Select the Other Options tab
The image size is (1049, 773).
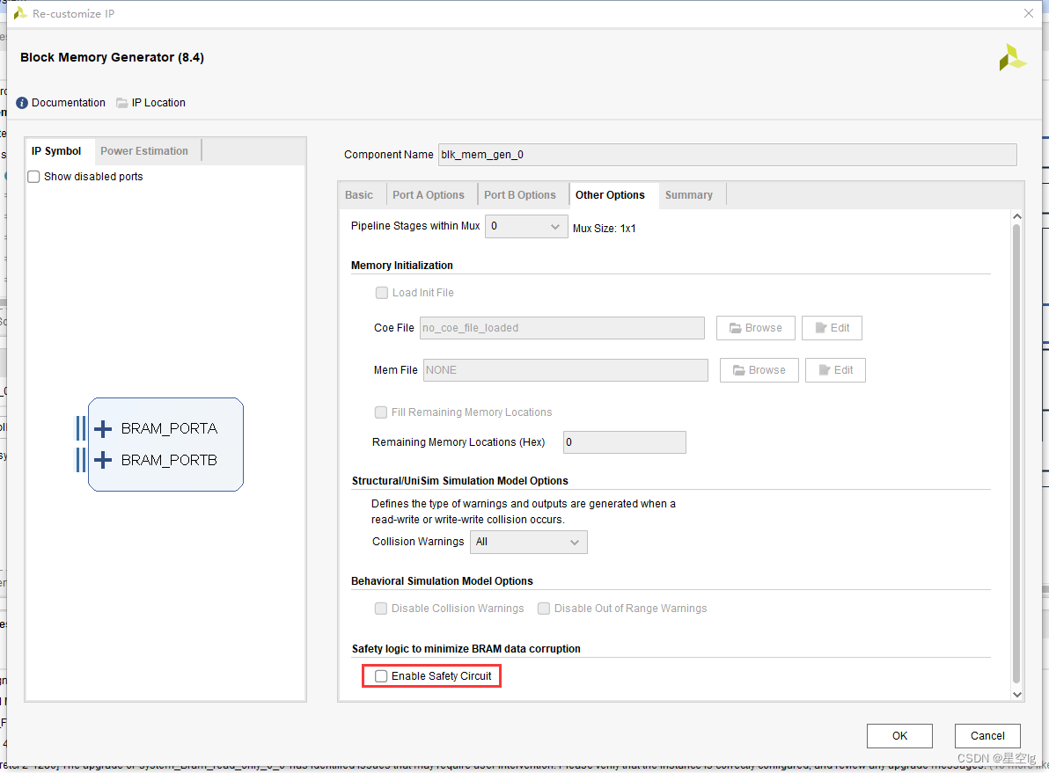610,195
